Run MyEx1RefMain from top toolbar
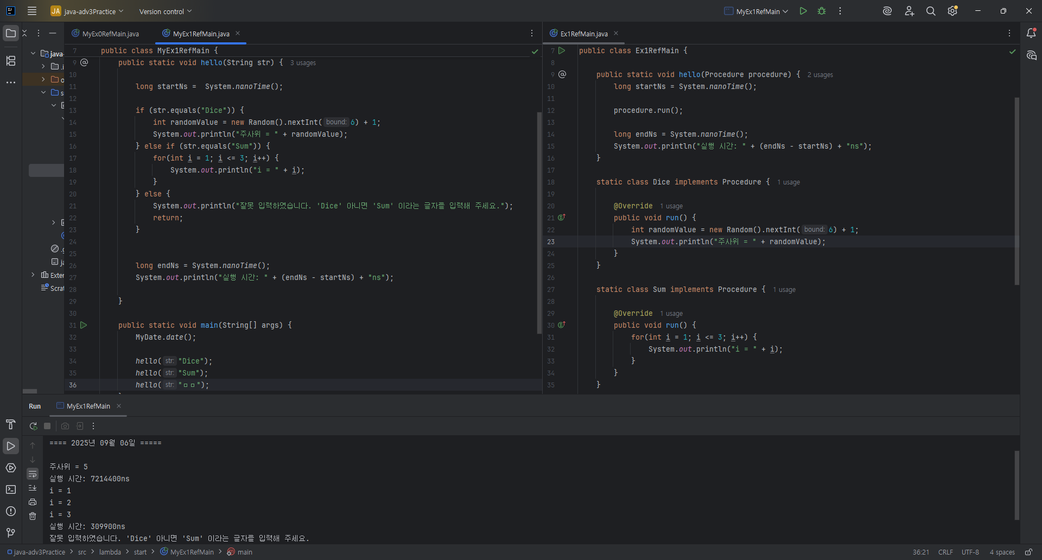Screen dimensions: 1042x560 point(803,11)
